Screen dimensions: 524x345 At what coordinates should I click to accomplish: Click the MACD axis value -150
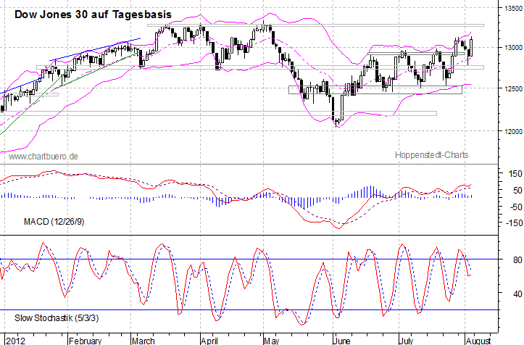[514, 223]
